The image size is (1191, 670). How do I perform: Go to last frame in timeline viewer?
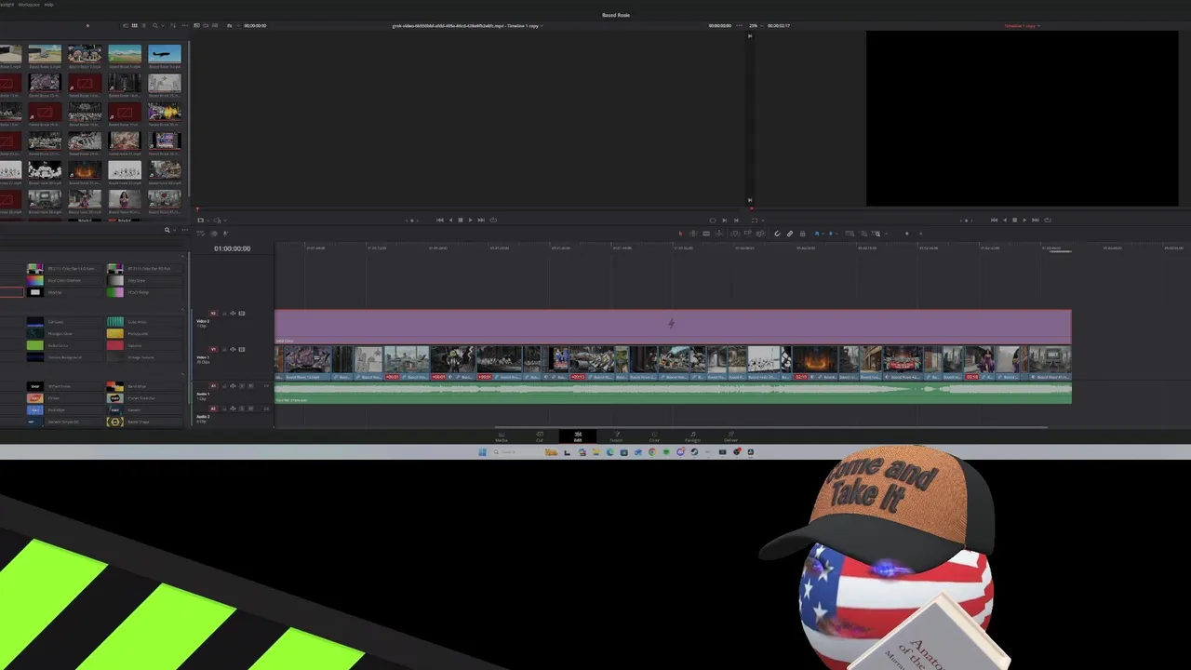click(1035, 220)
